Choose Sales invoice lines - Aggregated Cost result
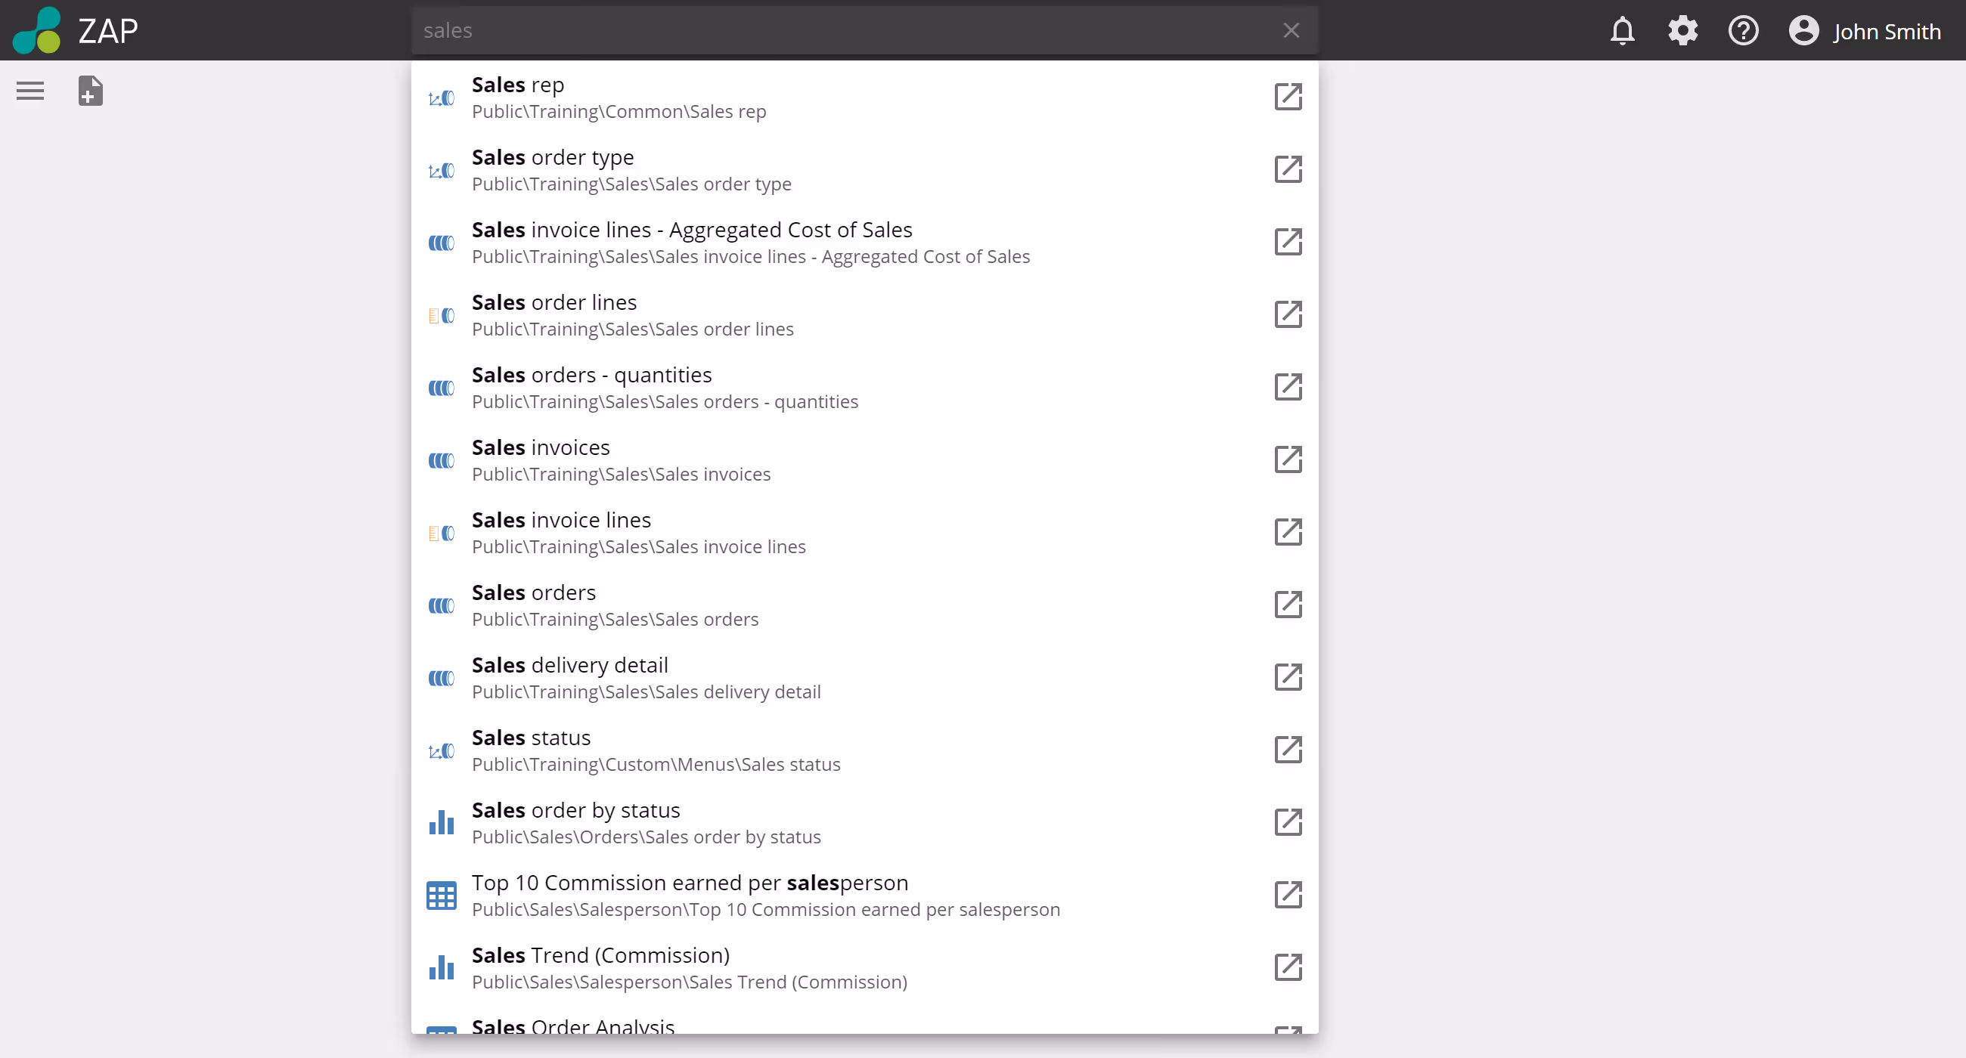Screen dimensions: 1966x1058 pos(691,230)
